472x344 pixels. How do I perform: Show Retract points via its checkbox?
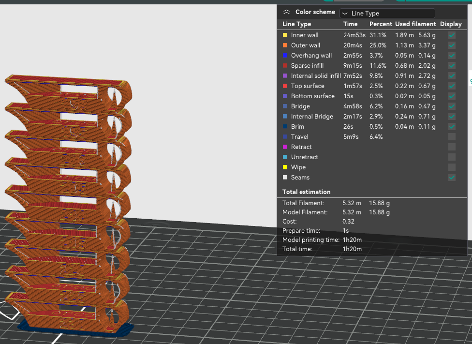[x=452, y=147]
